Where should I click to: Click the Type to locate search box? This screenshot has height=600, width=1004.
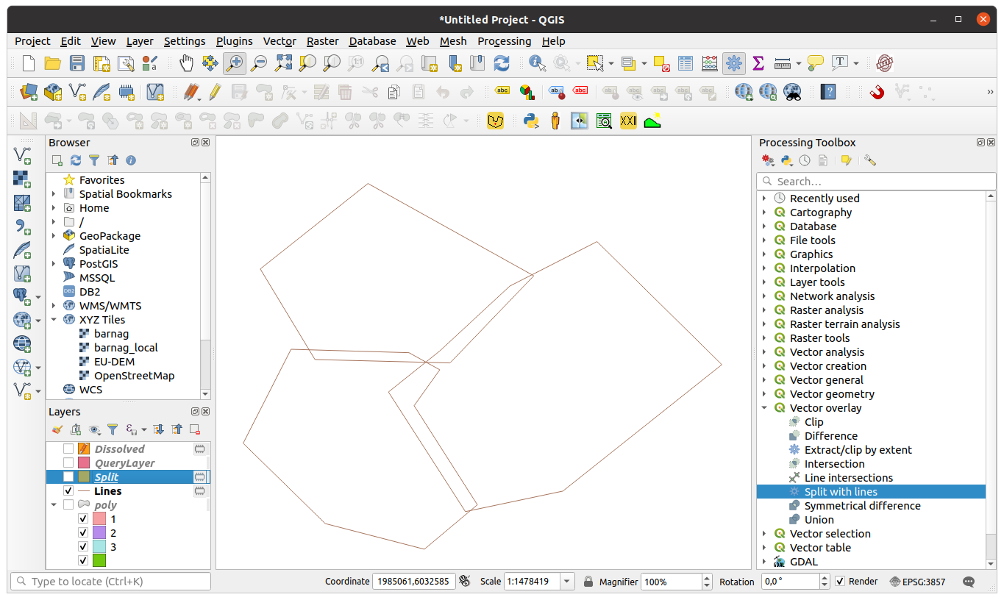(110, 582)
